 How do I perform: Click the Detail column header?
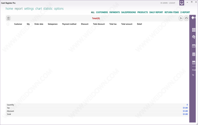(139, 24)
